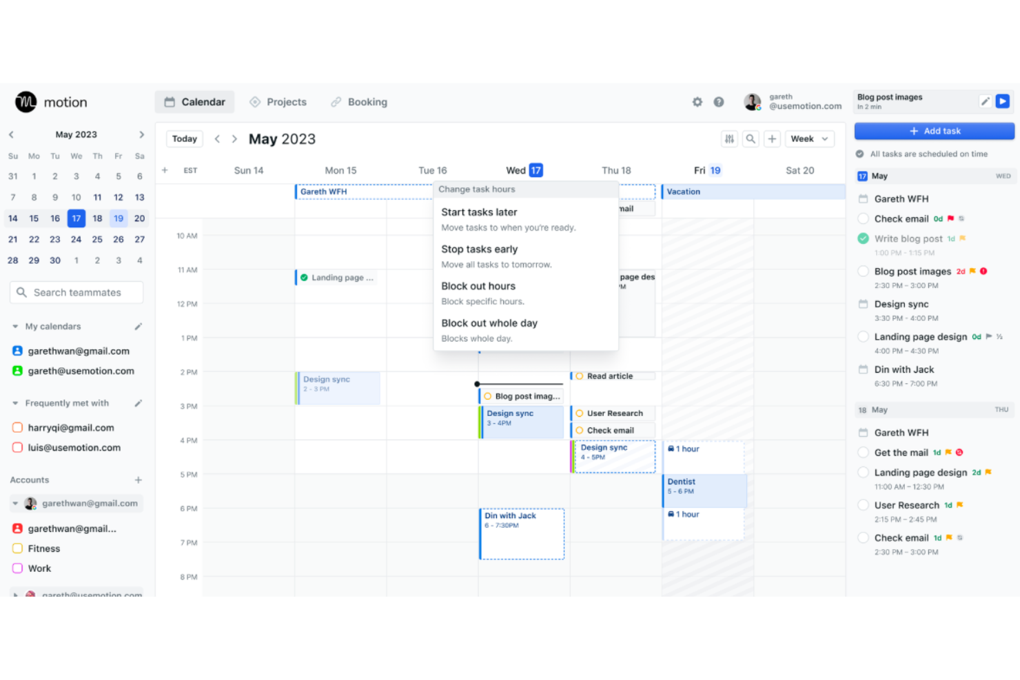Toggle the Work calendar checkbox
Screen dimensions: 1020x680
click(17, 568)
